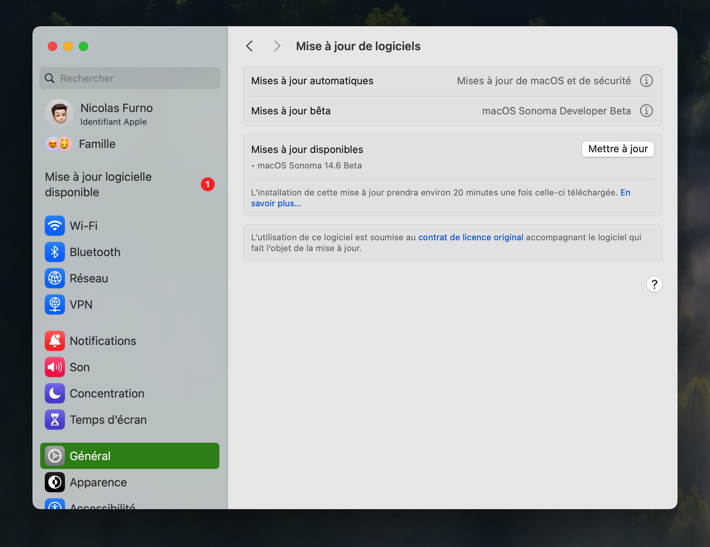
Task: Open the Accessibilité icon
Action: [55, 504]
